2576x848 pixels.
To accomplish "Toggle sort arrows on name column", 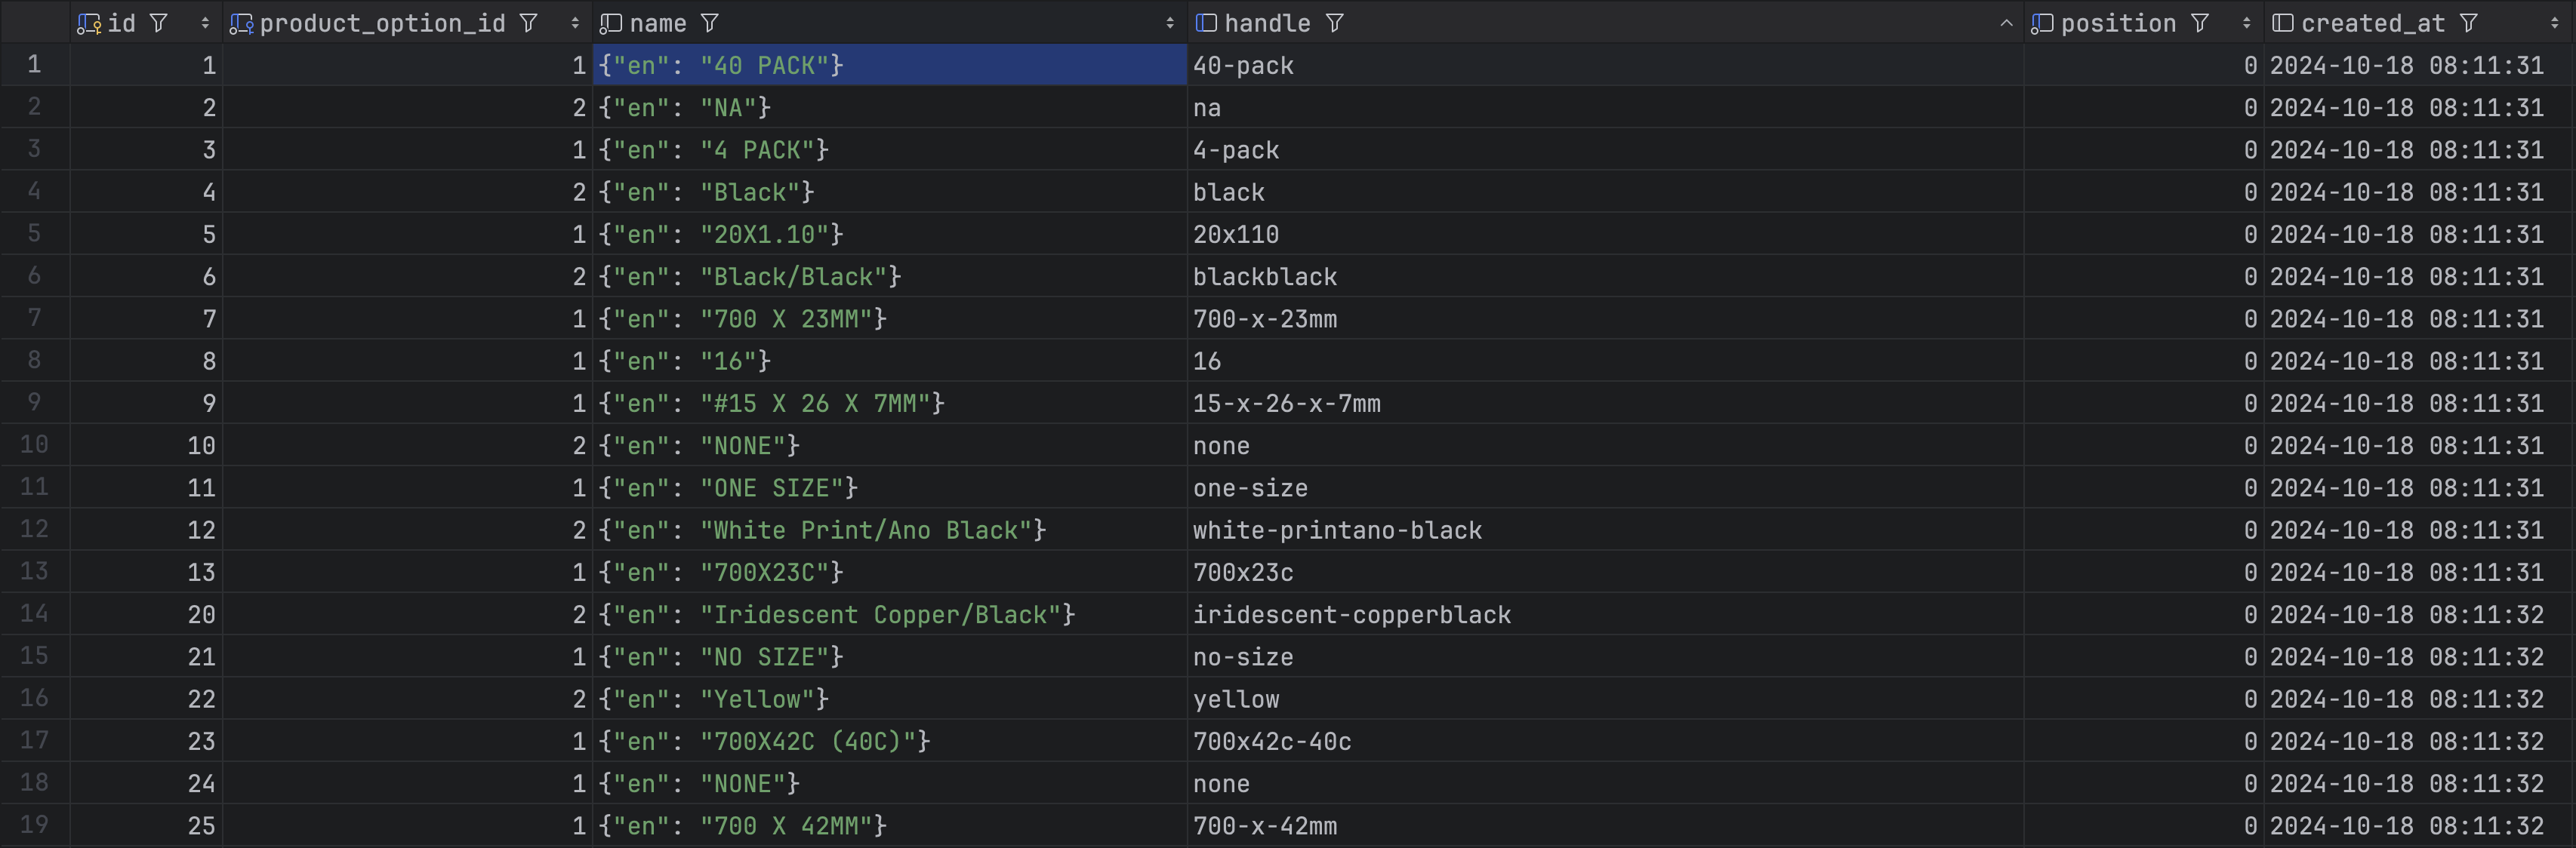I will point(1170,23).
